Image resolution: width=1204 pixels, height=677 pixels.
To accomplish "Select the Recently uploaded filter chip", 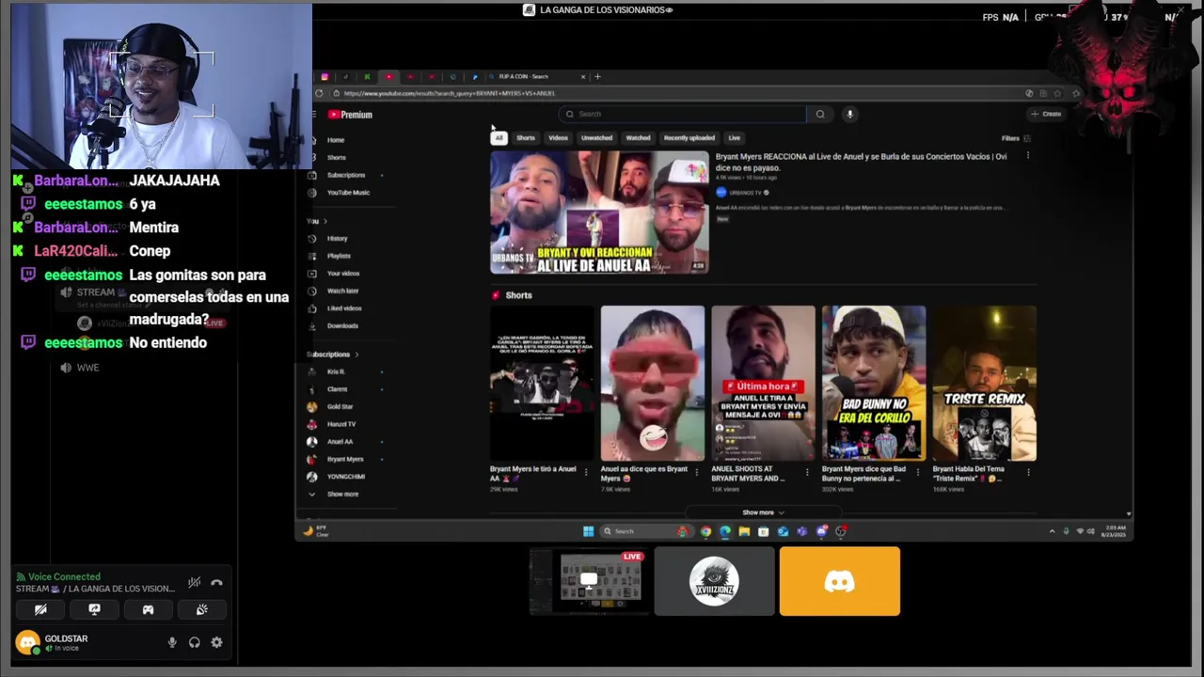I will click(x=689, y=138).
